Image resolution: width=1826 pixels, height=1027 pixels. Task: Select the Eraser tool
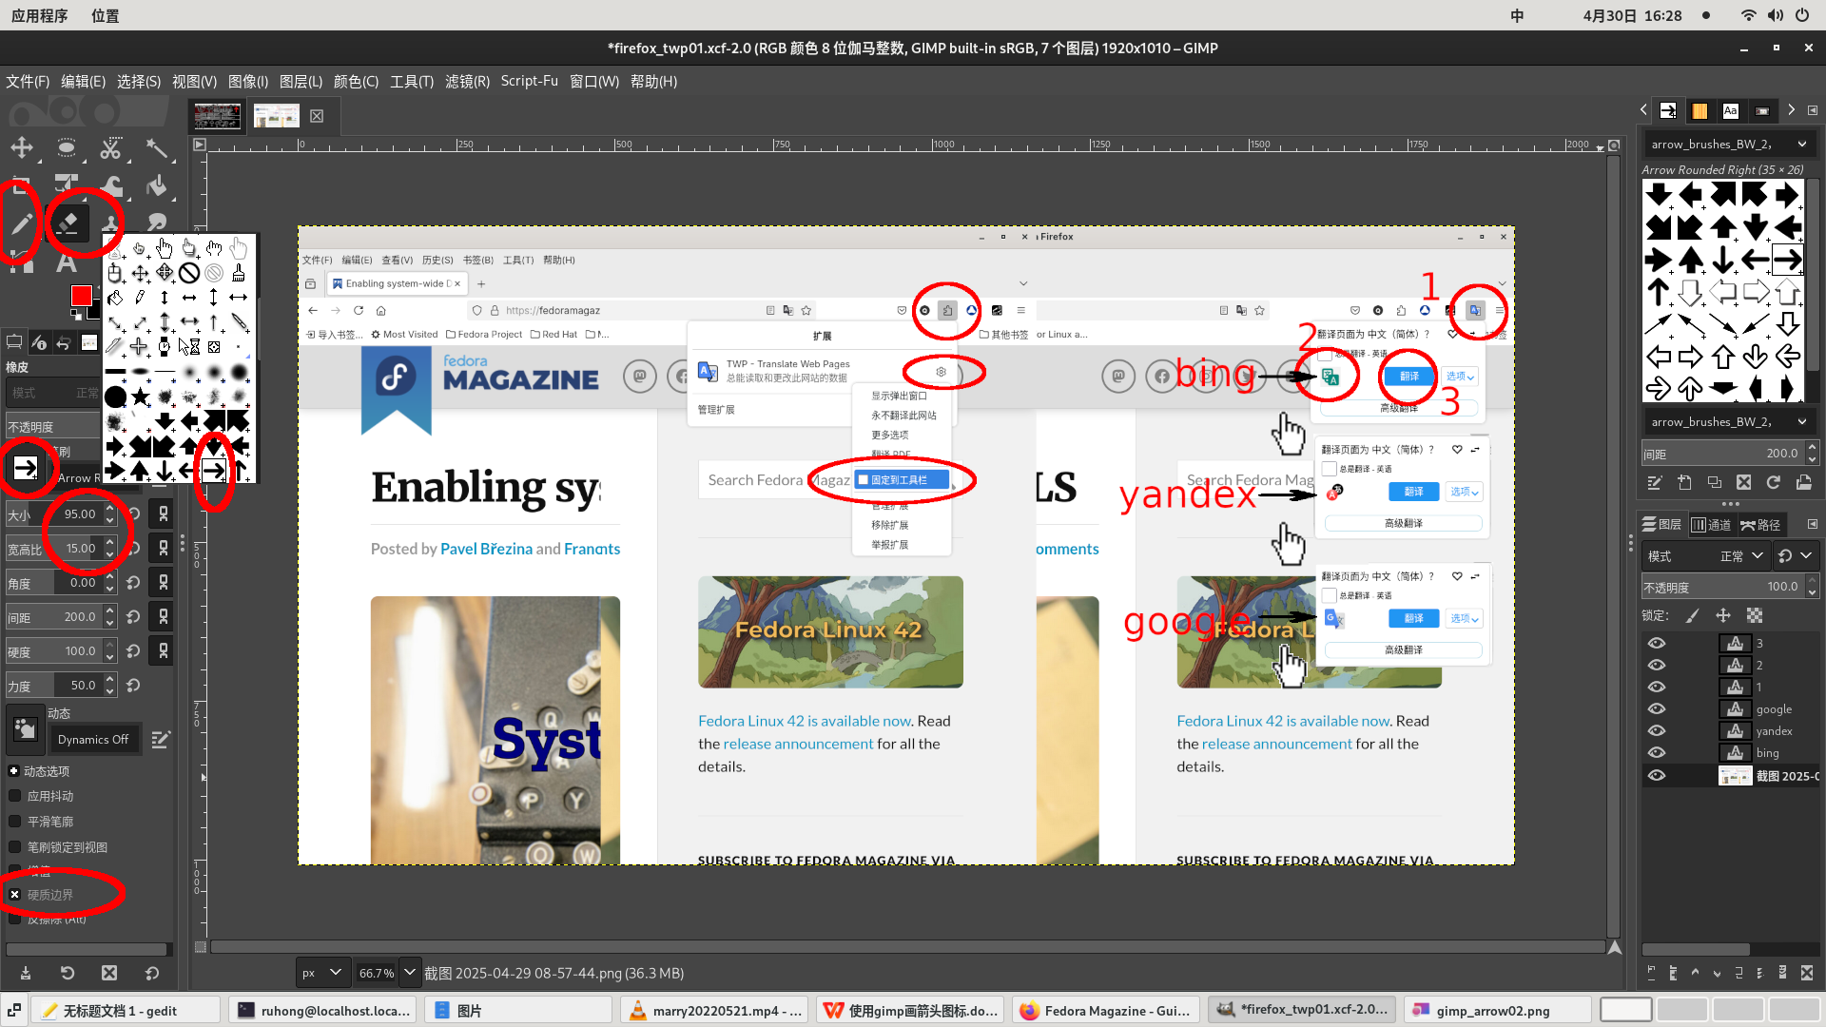click(x=68, y=224)
